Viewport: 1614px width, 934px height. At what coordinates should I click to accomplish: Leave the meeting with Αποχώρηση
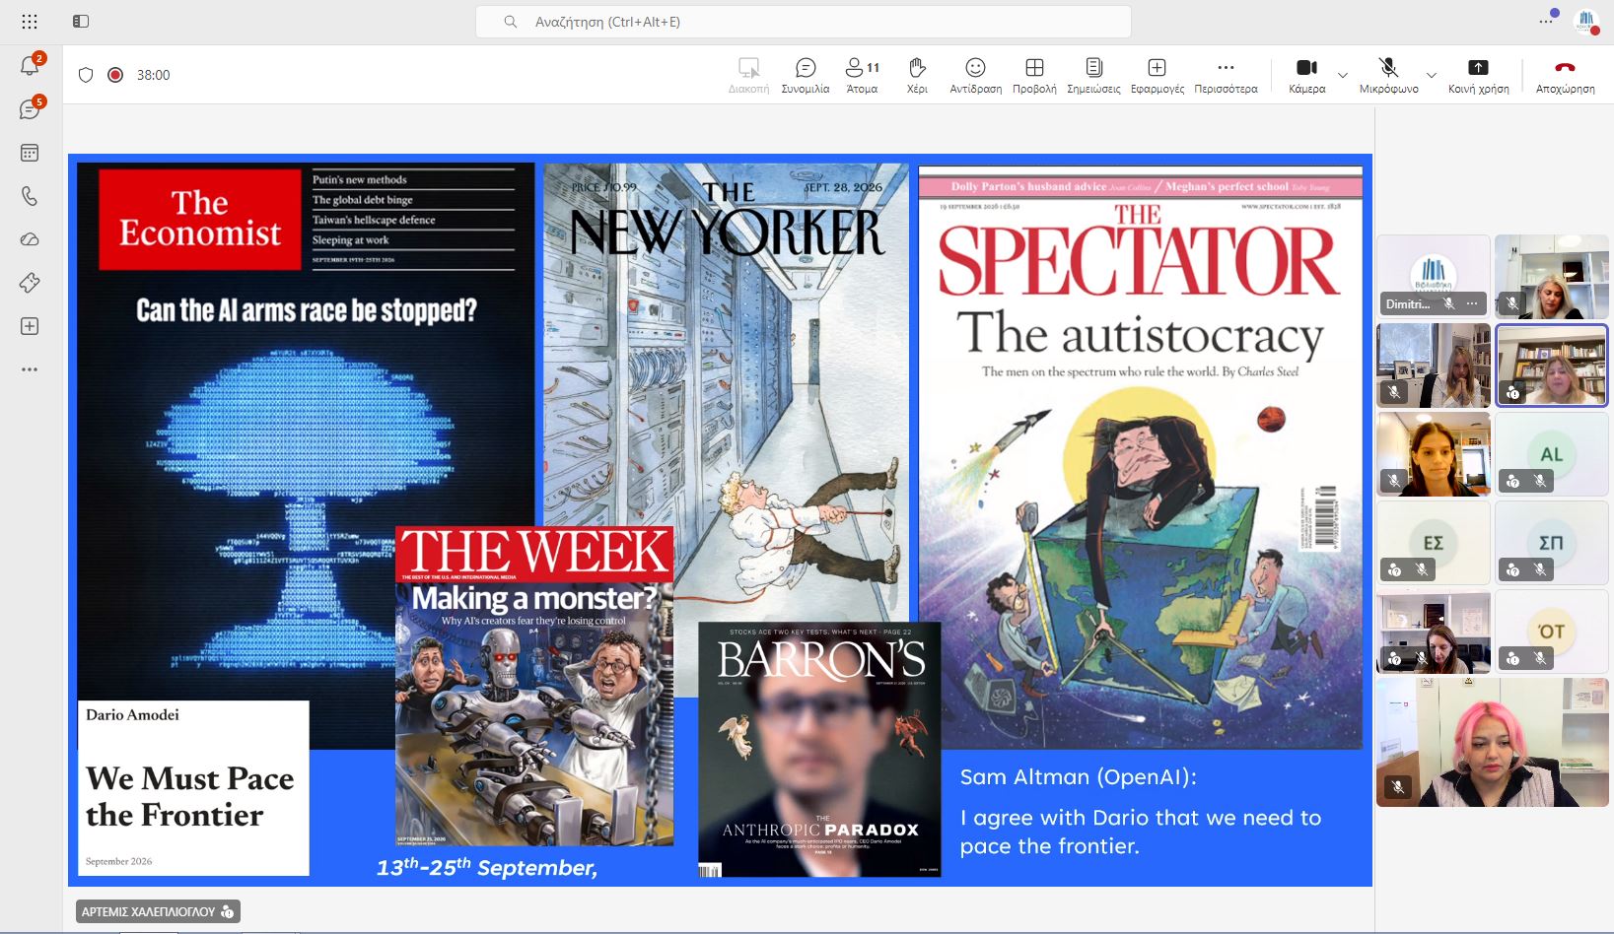[x=1565, y=75]
